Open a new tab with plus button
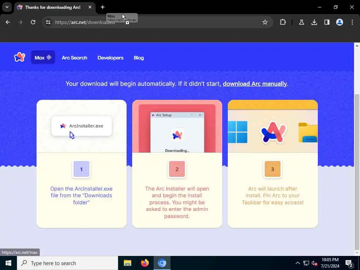Screen dimensions: 360x270 click(103, 7)
